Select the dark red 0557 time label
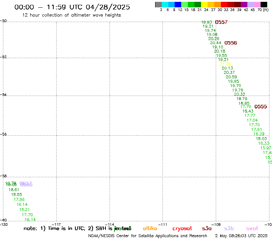This screenshot has width=272, height=239. coord(221,22)
